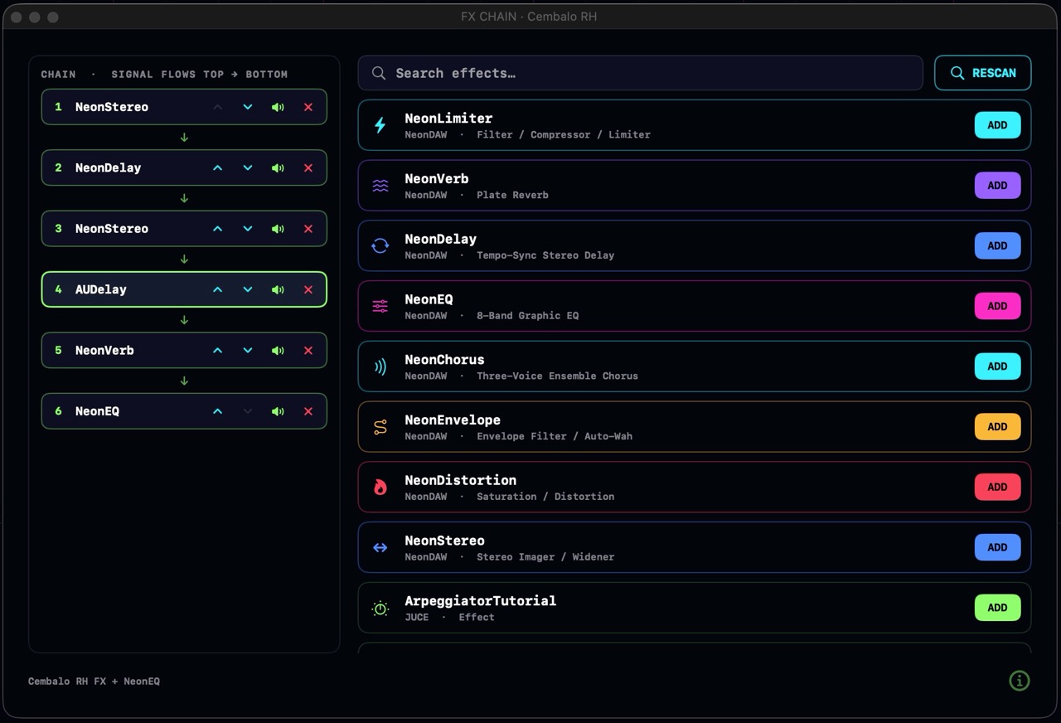Click the Search effects input field

pyautogui.click(x=640, y=73)
